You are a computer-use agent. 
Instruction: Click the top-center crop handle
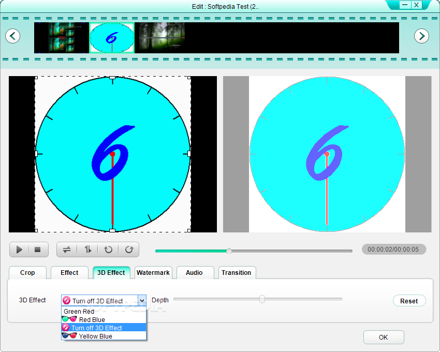coord(112,78)
